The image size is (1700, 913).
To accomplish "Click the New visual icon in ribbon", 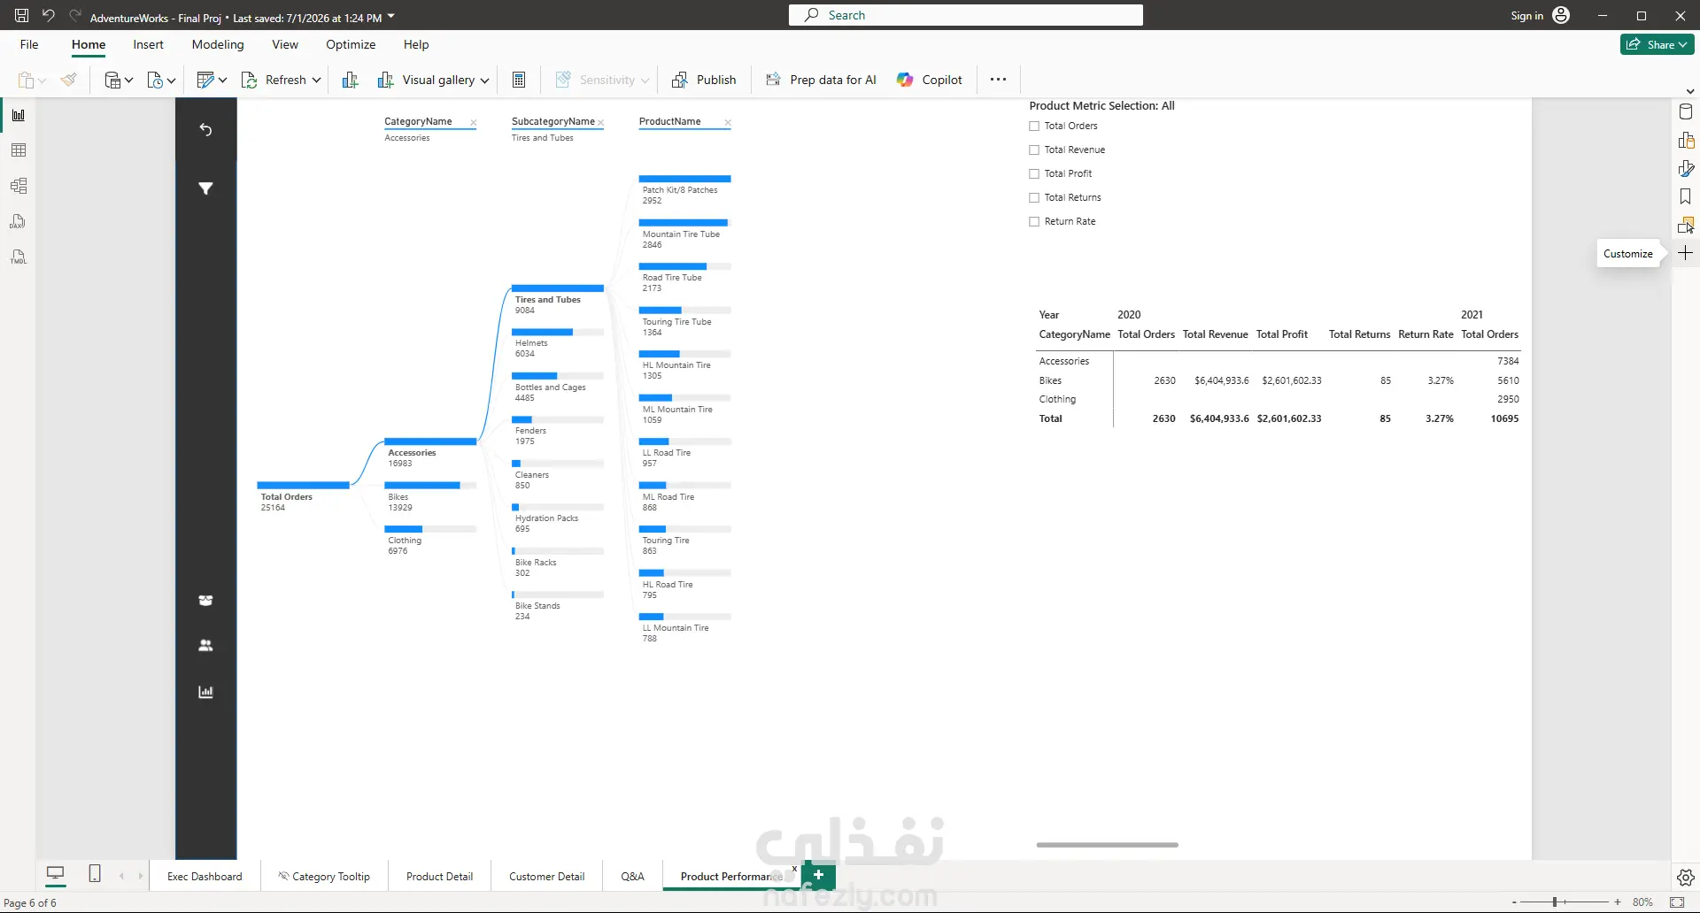I will (x=350, y=80).
